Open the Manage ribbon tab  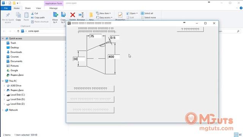click(x=54, y=8)
